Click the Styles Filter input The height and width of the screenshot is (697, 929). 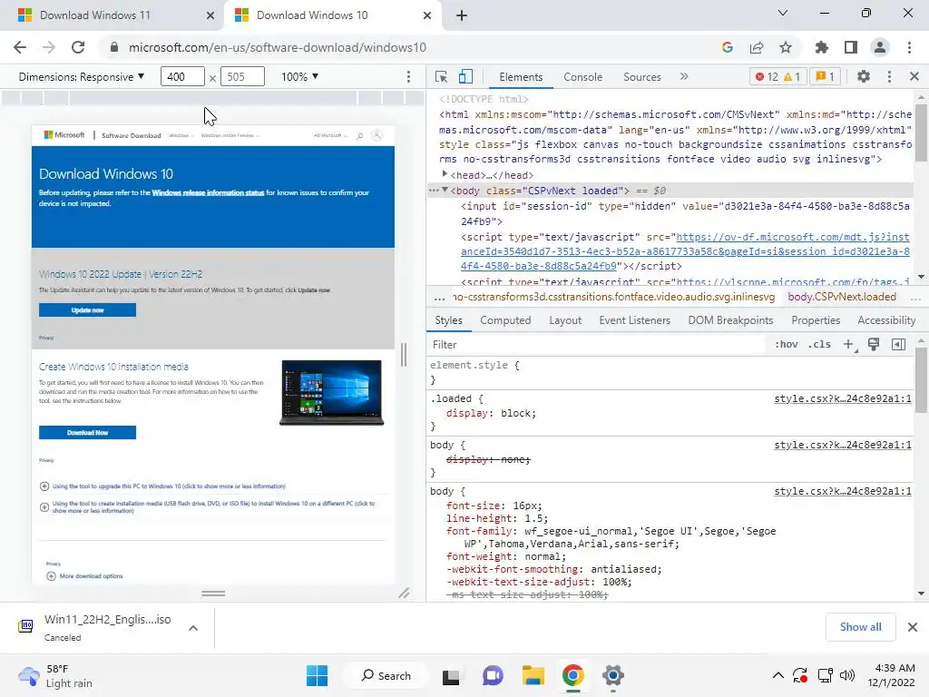(x=599, y=344)
